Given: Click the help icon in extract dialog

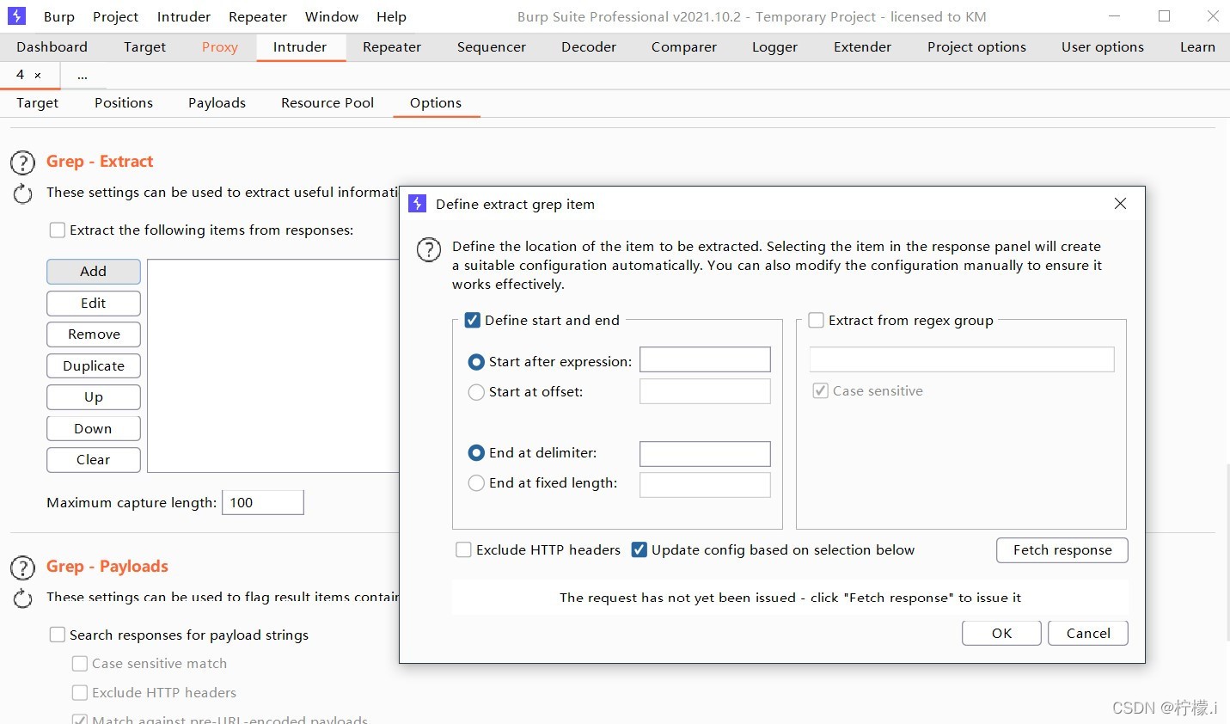Looking at the screenshot, I should (x=429, y=250).
